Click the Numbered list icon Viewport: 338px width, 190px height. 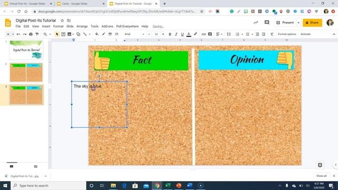pyautogui.click(x=237, y=34)
